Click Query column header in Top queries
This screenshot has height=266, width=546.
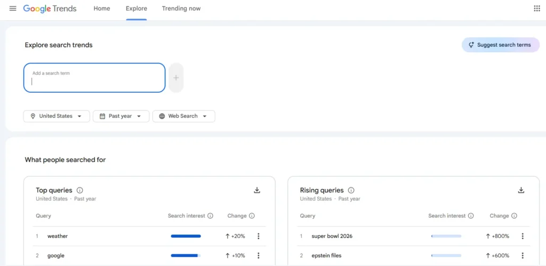point(43,216)
